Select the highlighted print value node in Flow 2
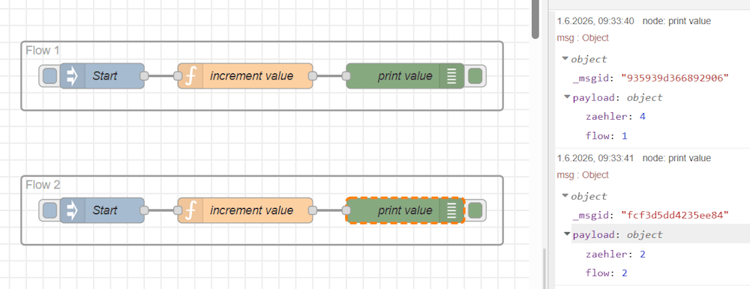The width and height of the screenshot is (750, 289). click(405, 210)
